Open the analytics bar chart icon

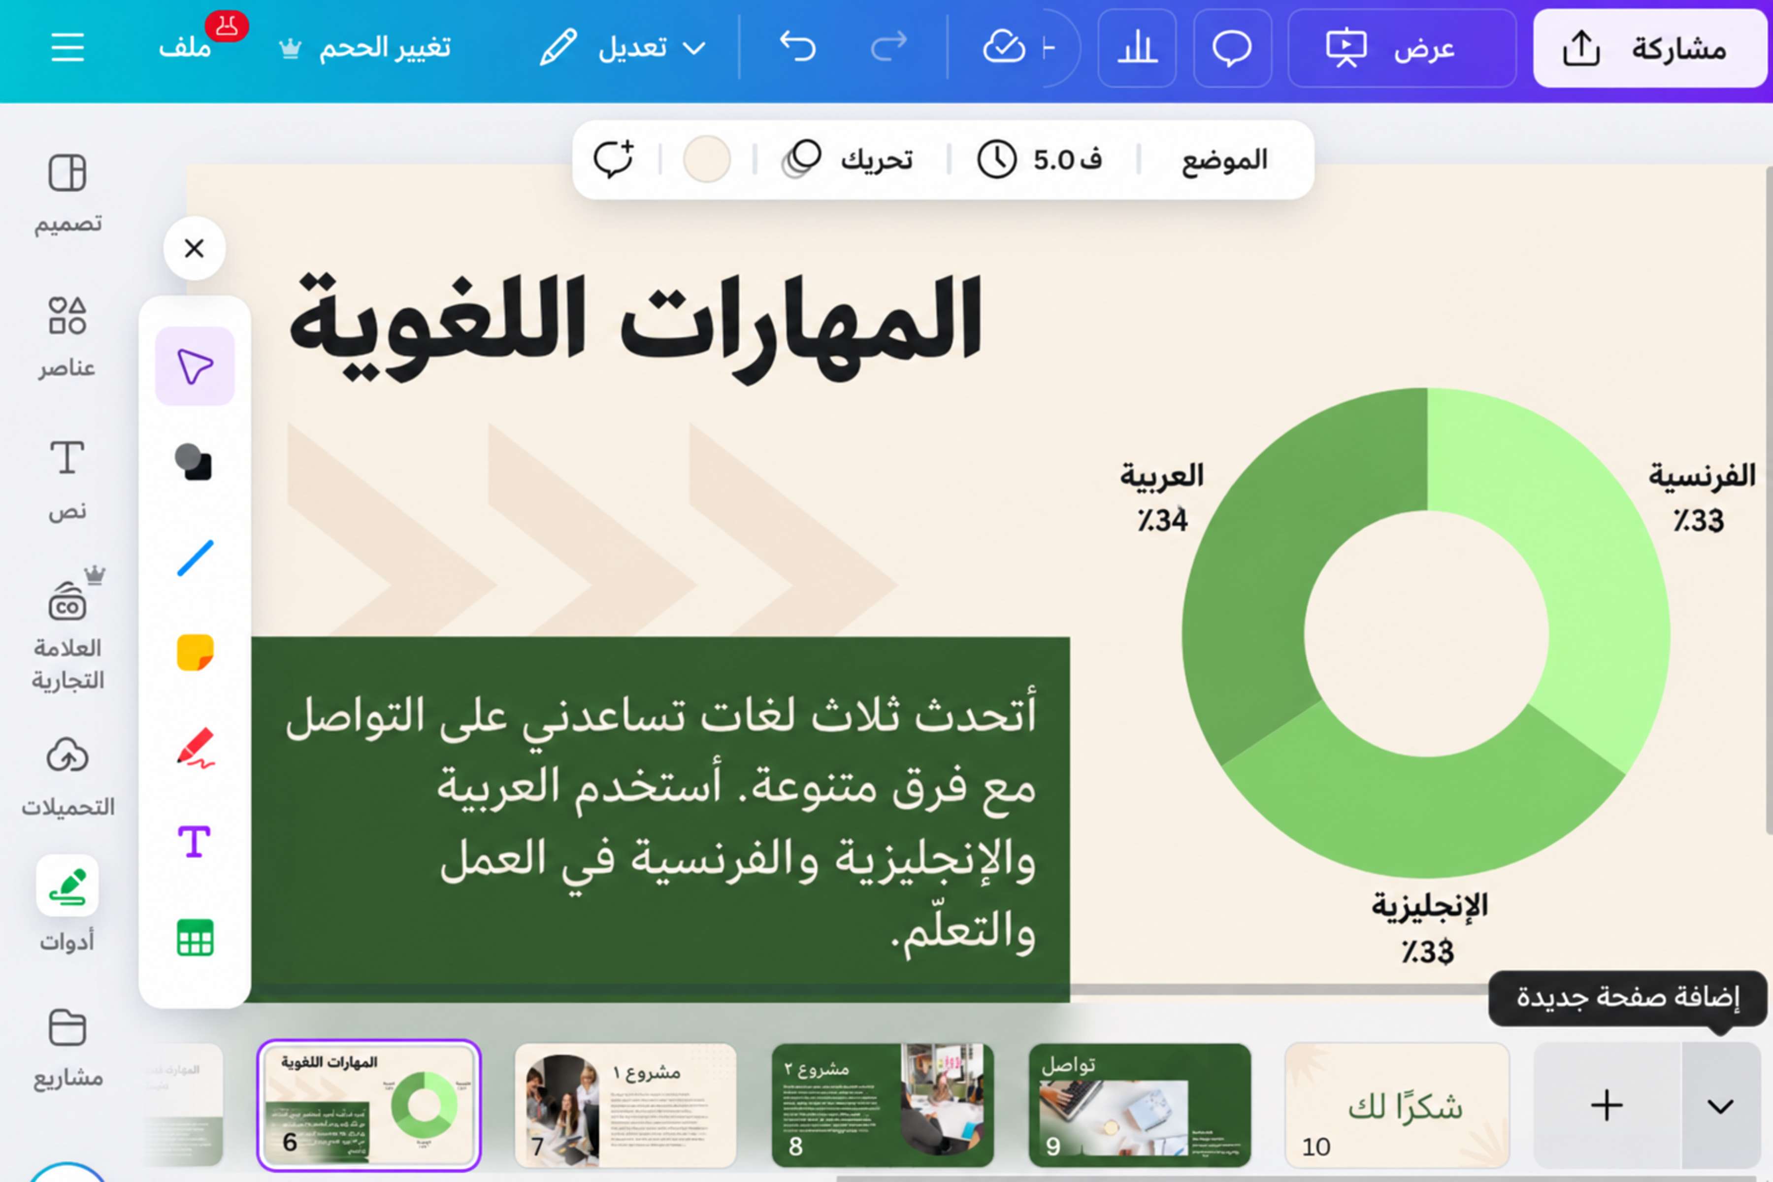tap(1137, 48)
